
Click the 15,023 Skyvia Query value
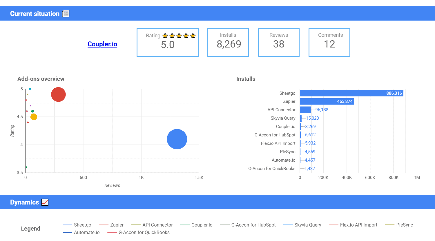click(x=312, y=118)
